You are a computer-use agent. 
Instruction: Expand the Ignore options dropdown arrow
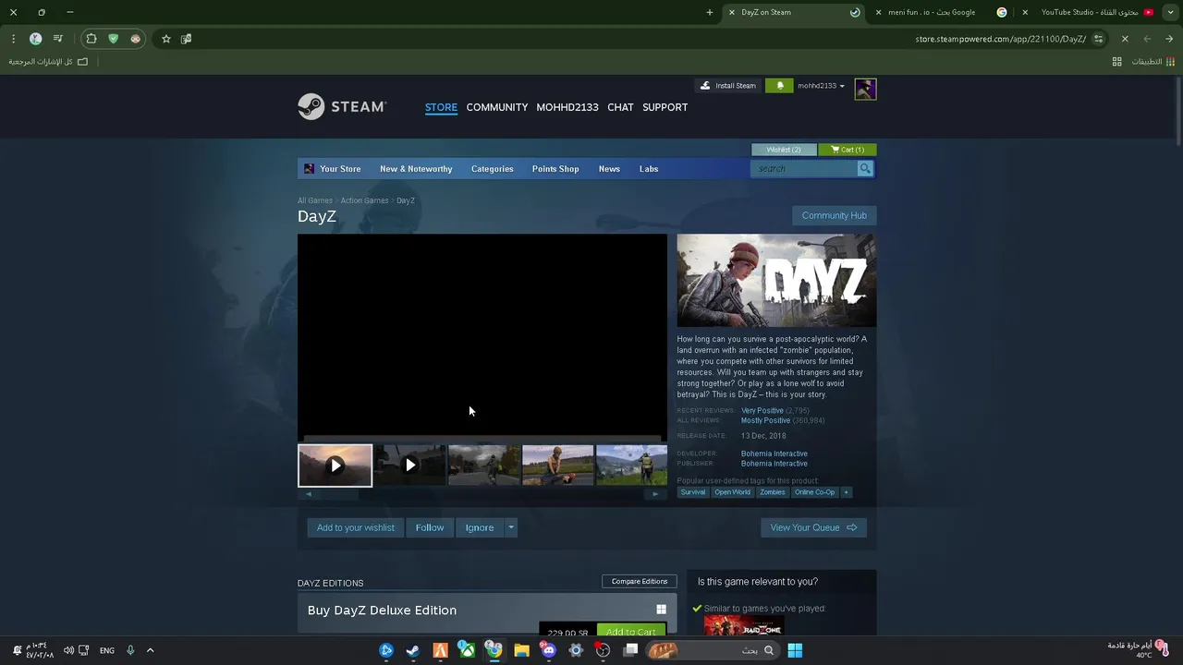tap(511, 527)
